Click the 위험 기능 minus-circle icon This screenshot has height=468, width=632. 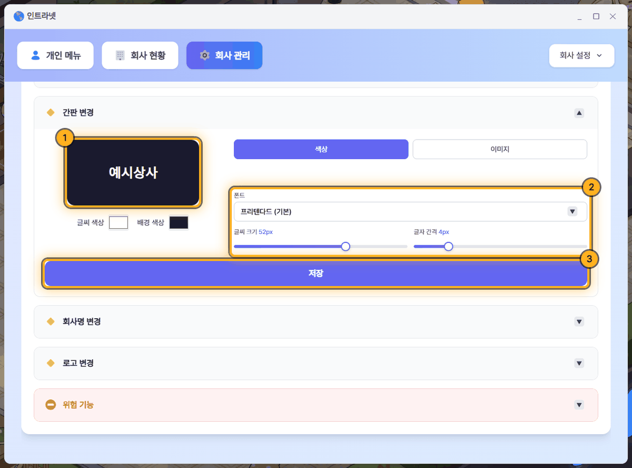tap(51, 405)
